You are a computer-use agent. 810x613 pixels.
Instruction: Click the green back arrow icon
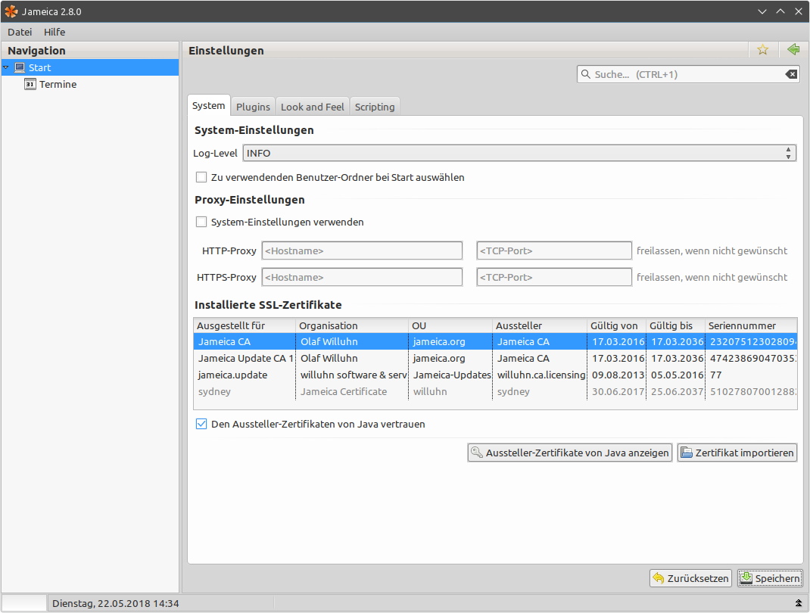793,50
